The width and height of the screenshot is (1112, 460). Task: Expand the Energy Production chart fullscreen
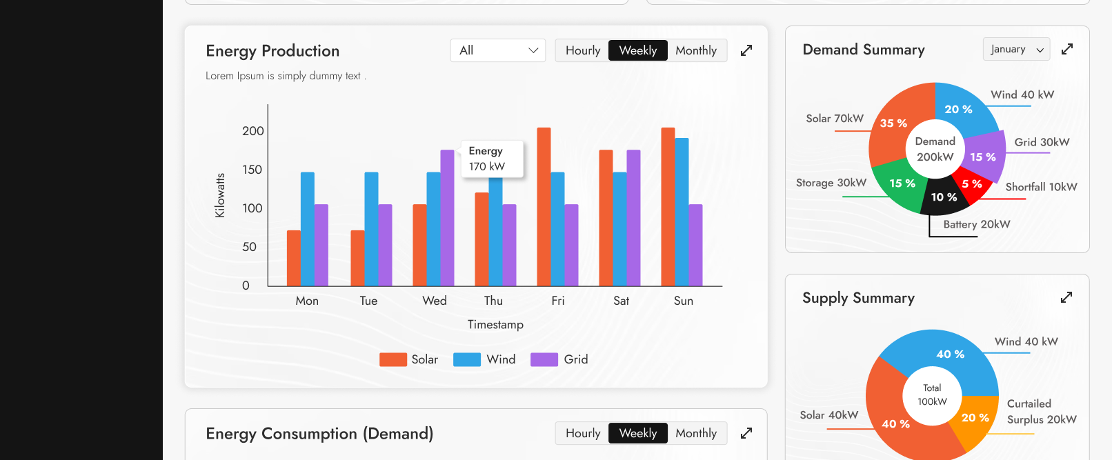point(746,50)
